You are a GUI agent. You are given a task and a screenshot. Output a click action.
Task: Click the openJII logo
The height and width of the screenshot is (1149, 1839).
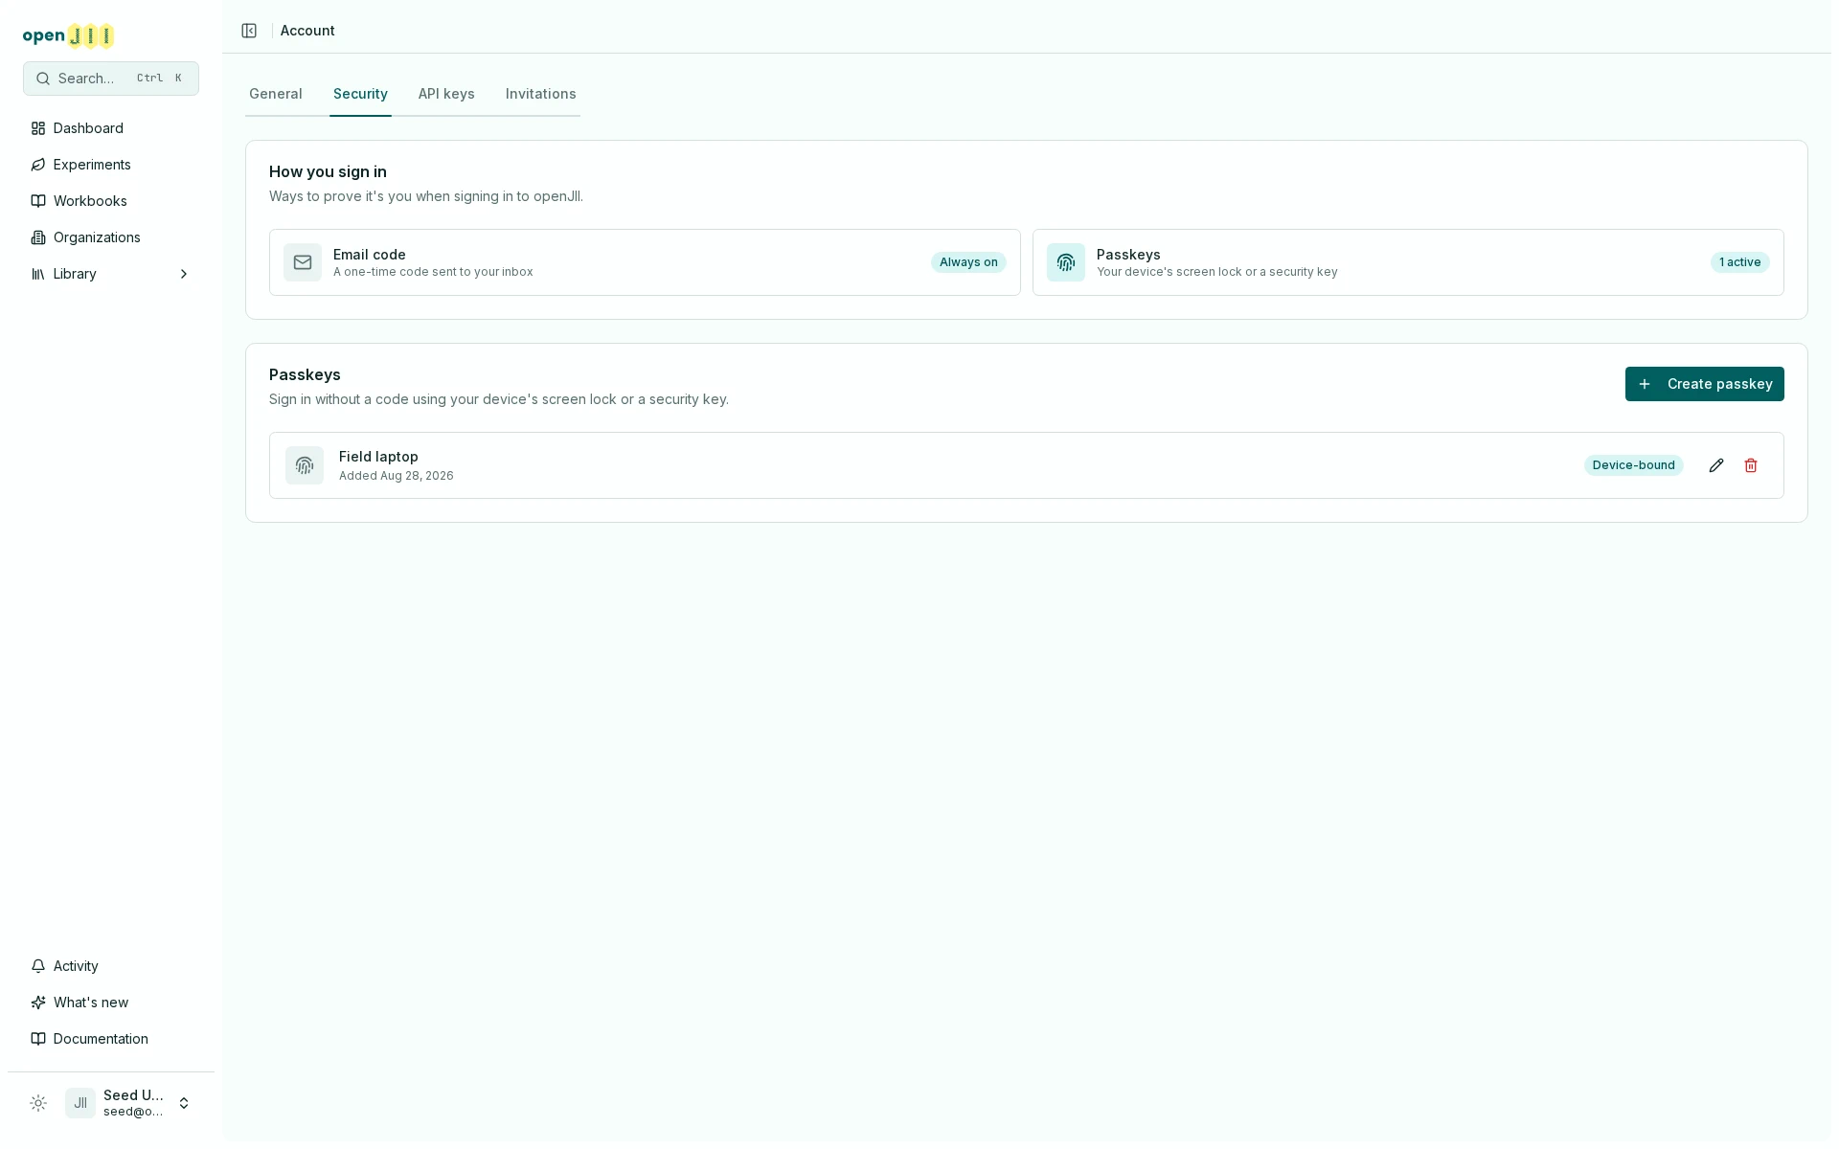69,36
